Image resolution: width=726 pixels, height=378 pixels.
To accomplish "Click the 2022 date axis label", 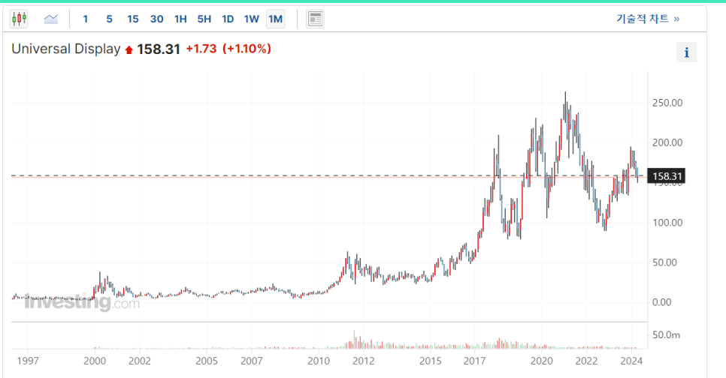I will [x=587, y=361].
